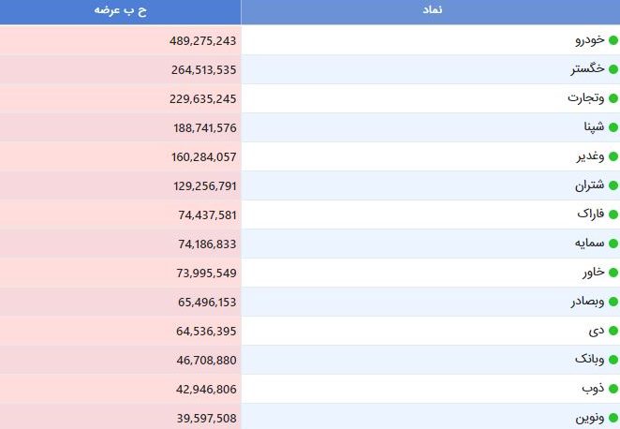
Task: Select the ذوب symbol name
Action: (x=593, y=389)
